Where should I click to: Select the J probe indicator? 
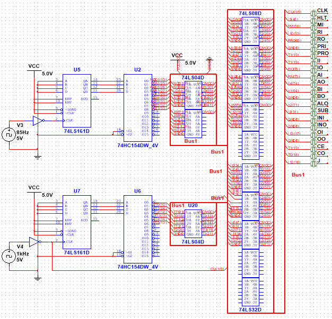point(313,163)
